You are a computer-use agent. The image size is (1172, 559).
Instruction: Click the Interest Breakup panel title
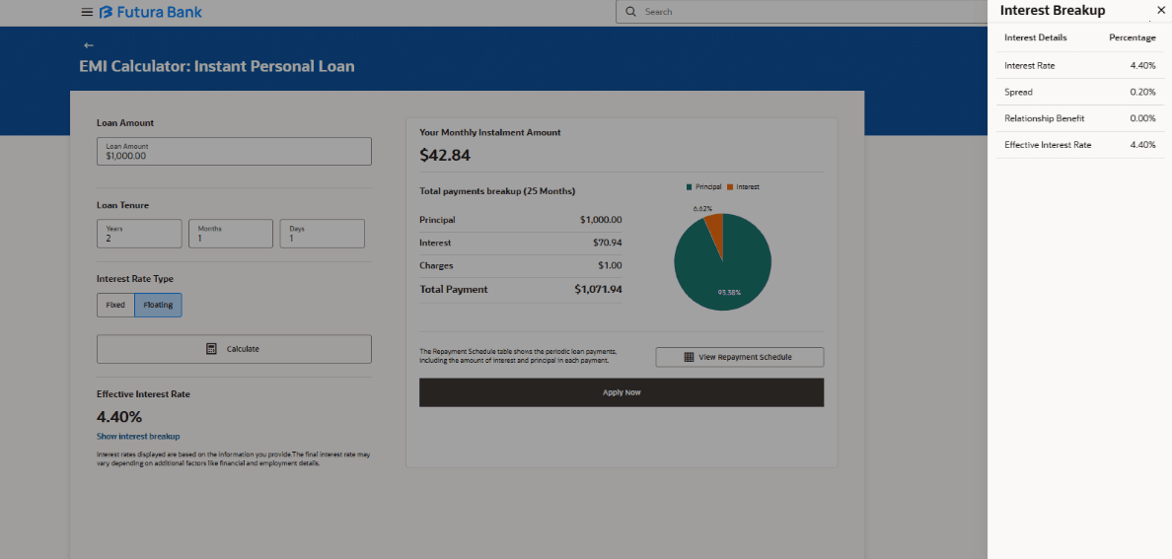click(1053, 11)
